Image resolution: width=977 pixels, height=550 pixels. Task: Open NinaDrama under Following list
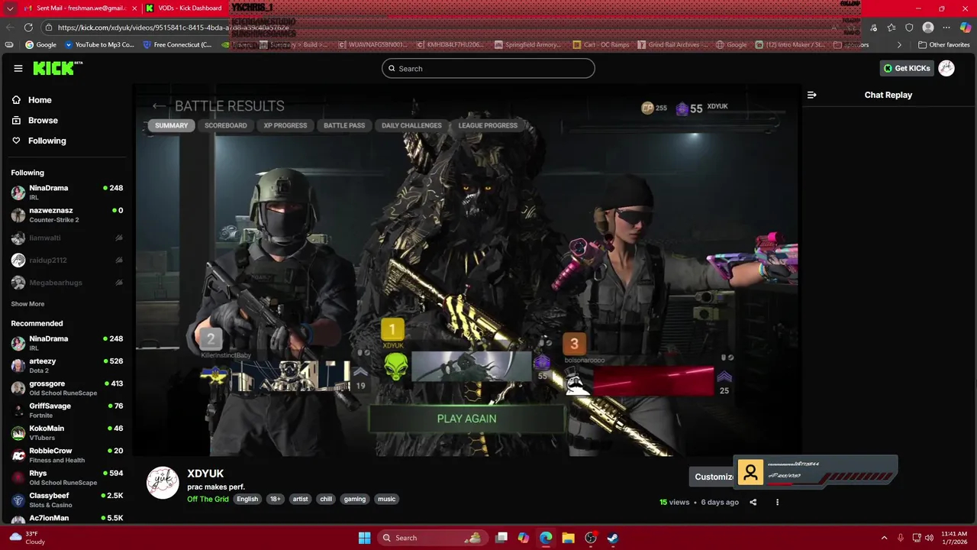click(67, 192)
